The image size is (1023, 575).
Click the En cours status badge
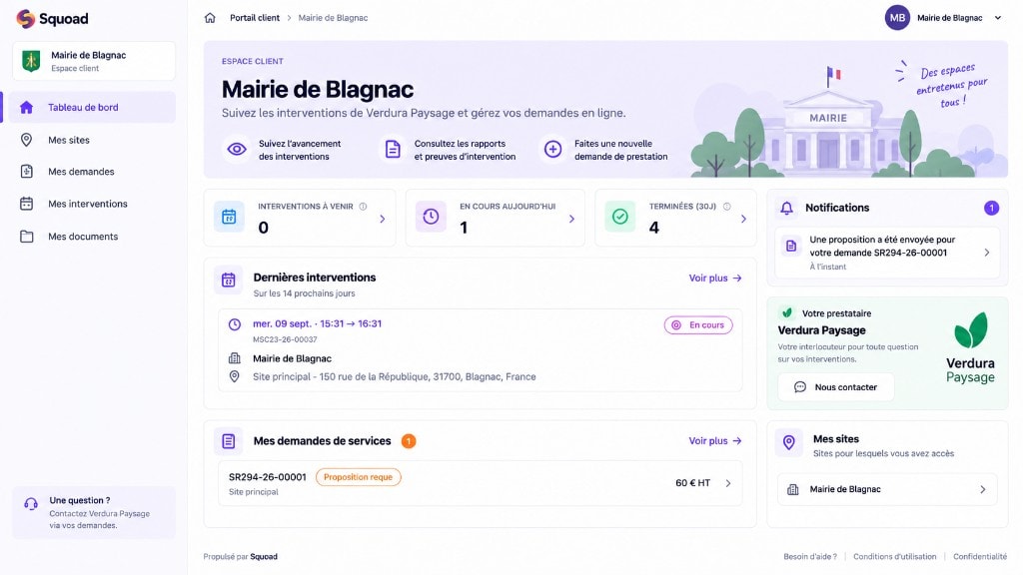click(698, 324)
